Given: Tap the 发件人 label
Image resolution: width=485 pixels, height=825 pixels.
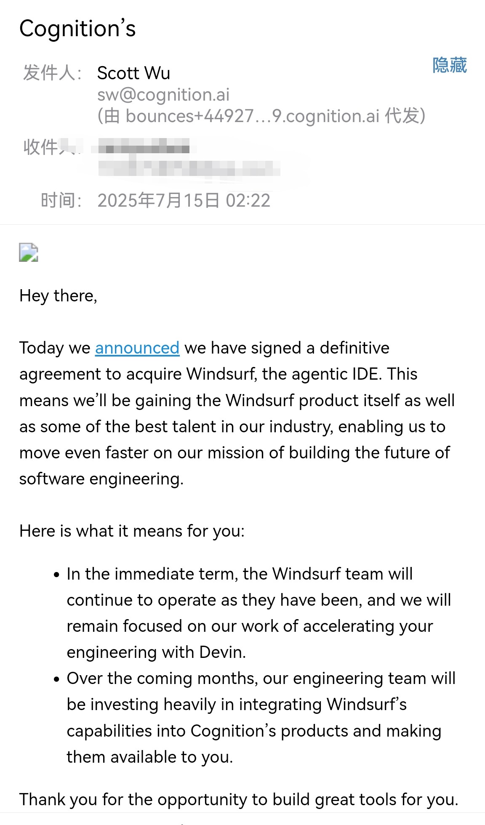Looking at the screenshot, I should (52, 73).
